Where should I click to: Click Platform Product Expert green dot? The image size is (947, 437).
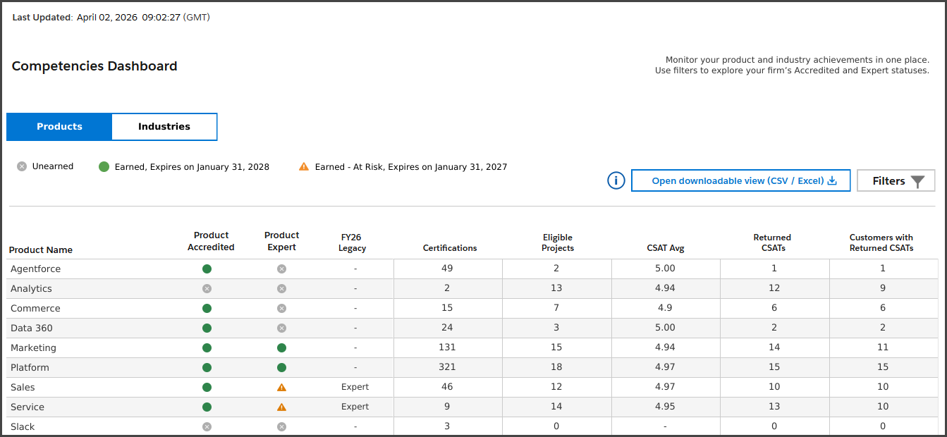[281, 367]
